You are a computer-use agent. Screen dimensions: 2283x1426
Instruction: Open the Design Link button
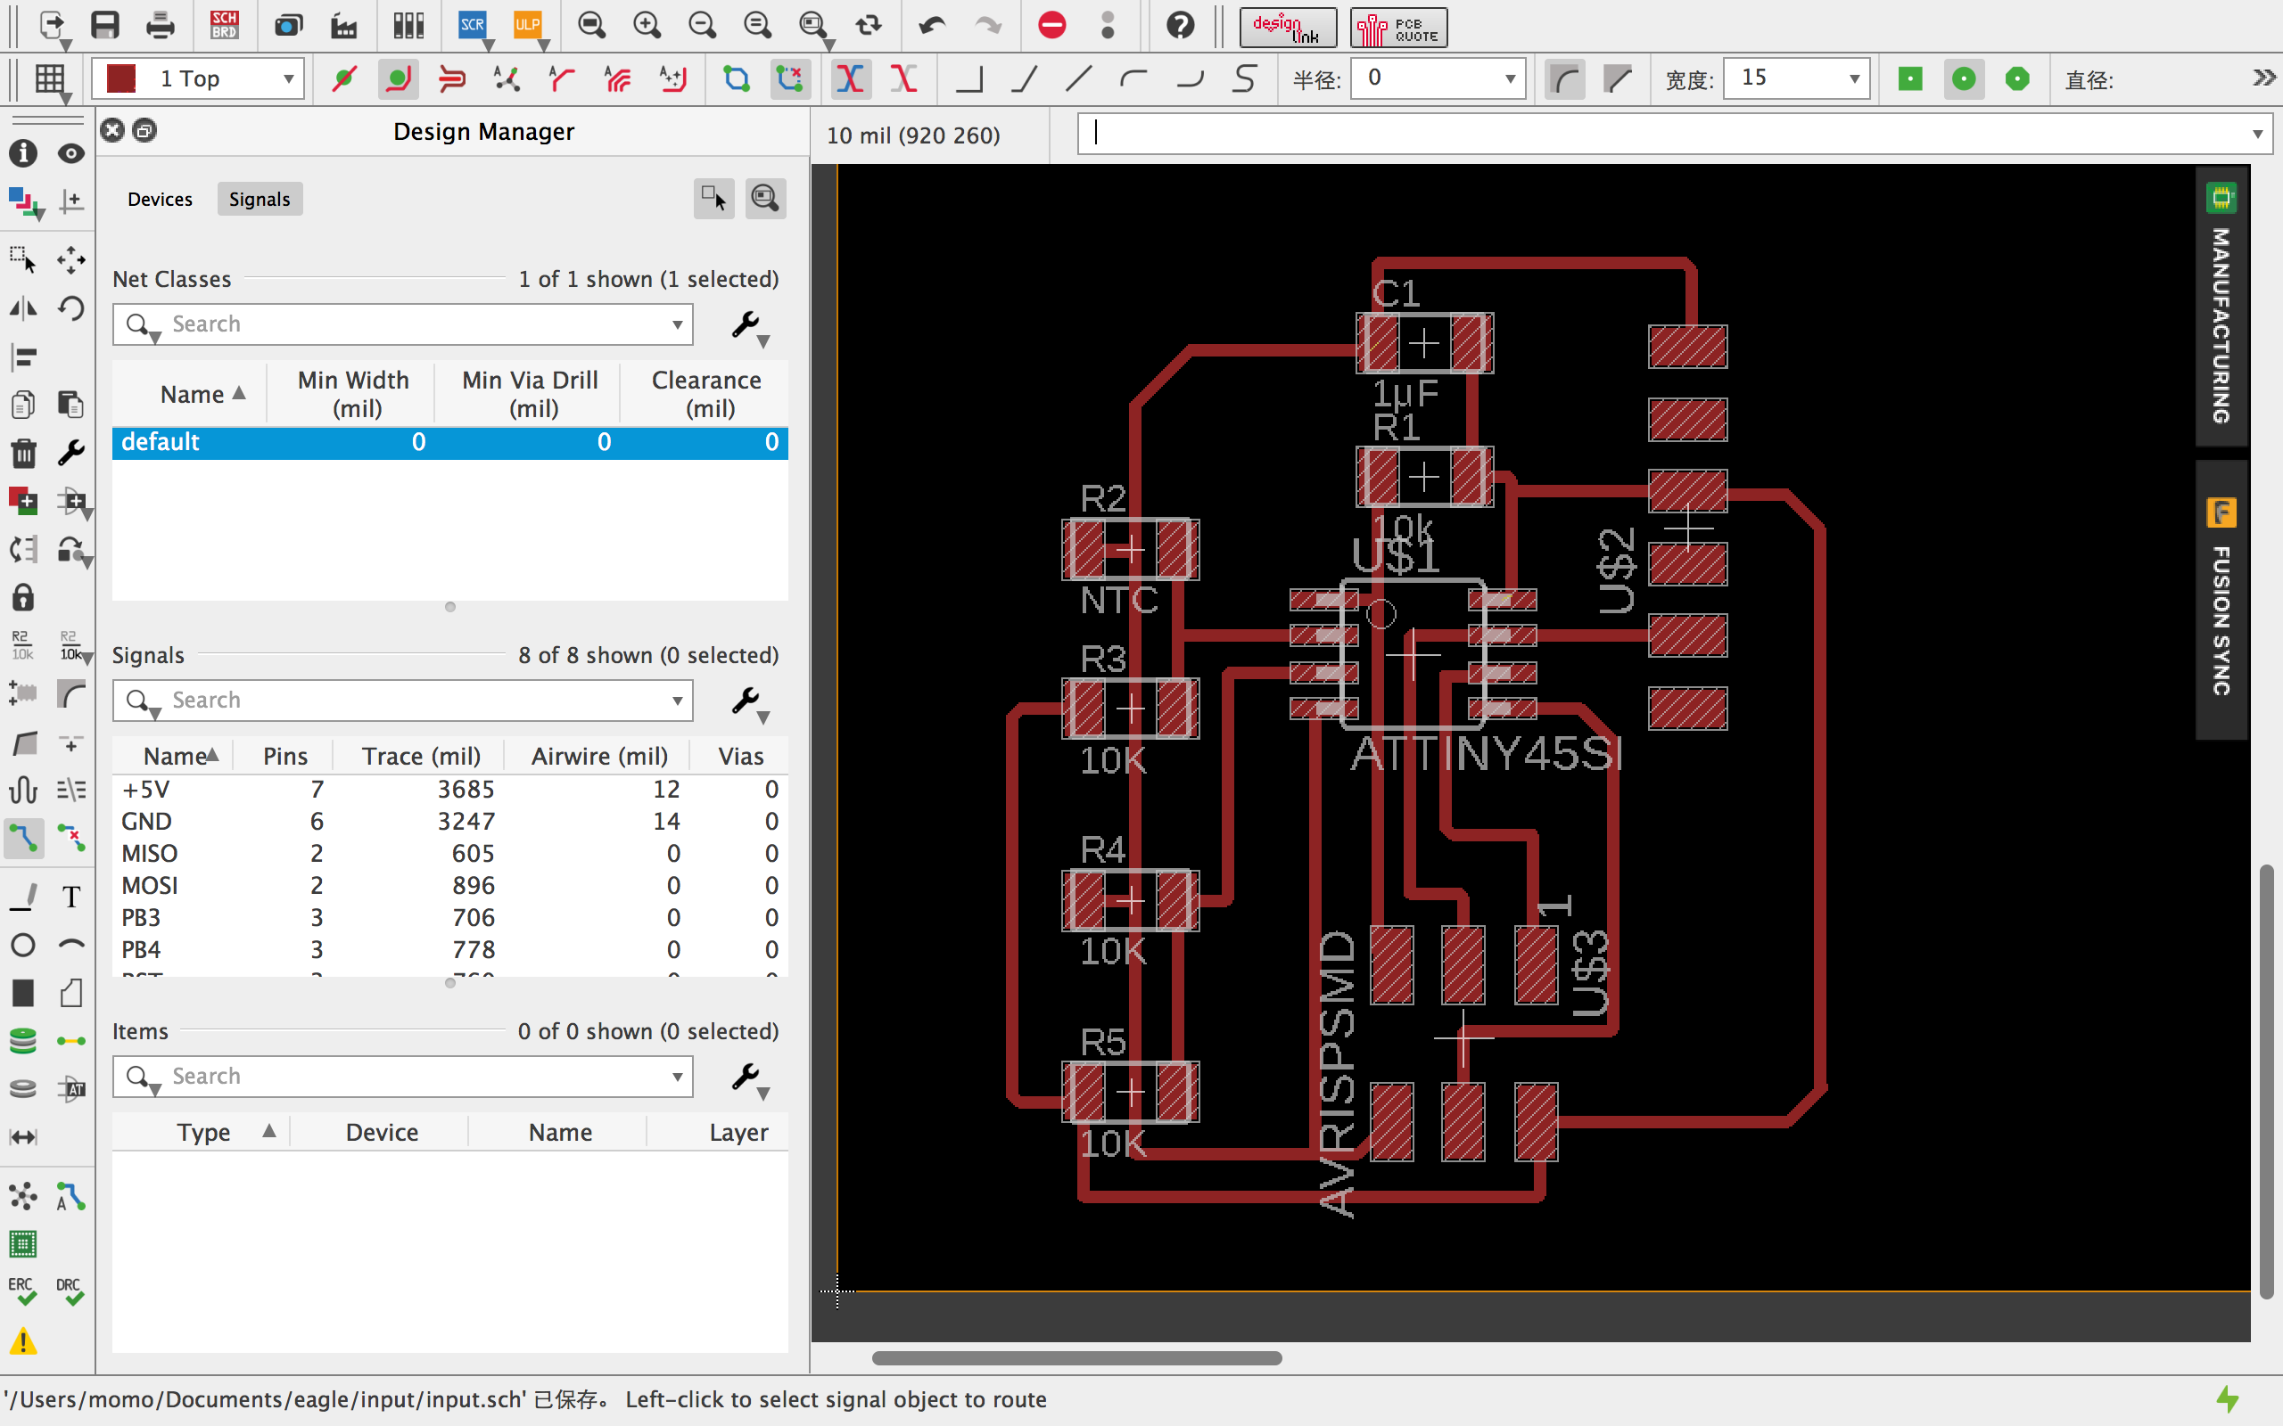point(1287,28)
